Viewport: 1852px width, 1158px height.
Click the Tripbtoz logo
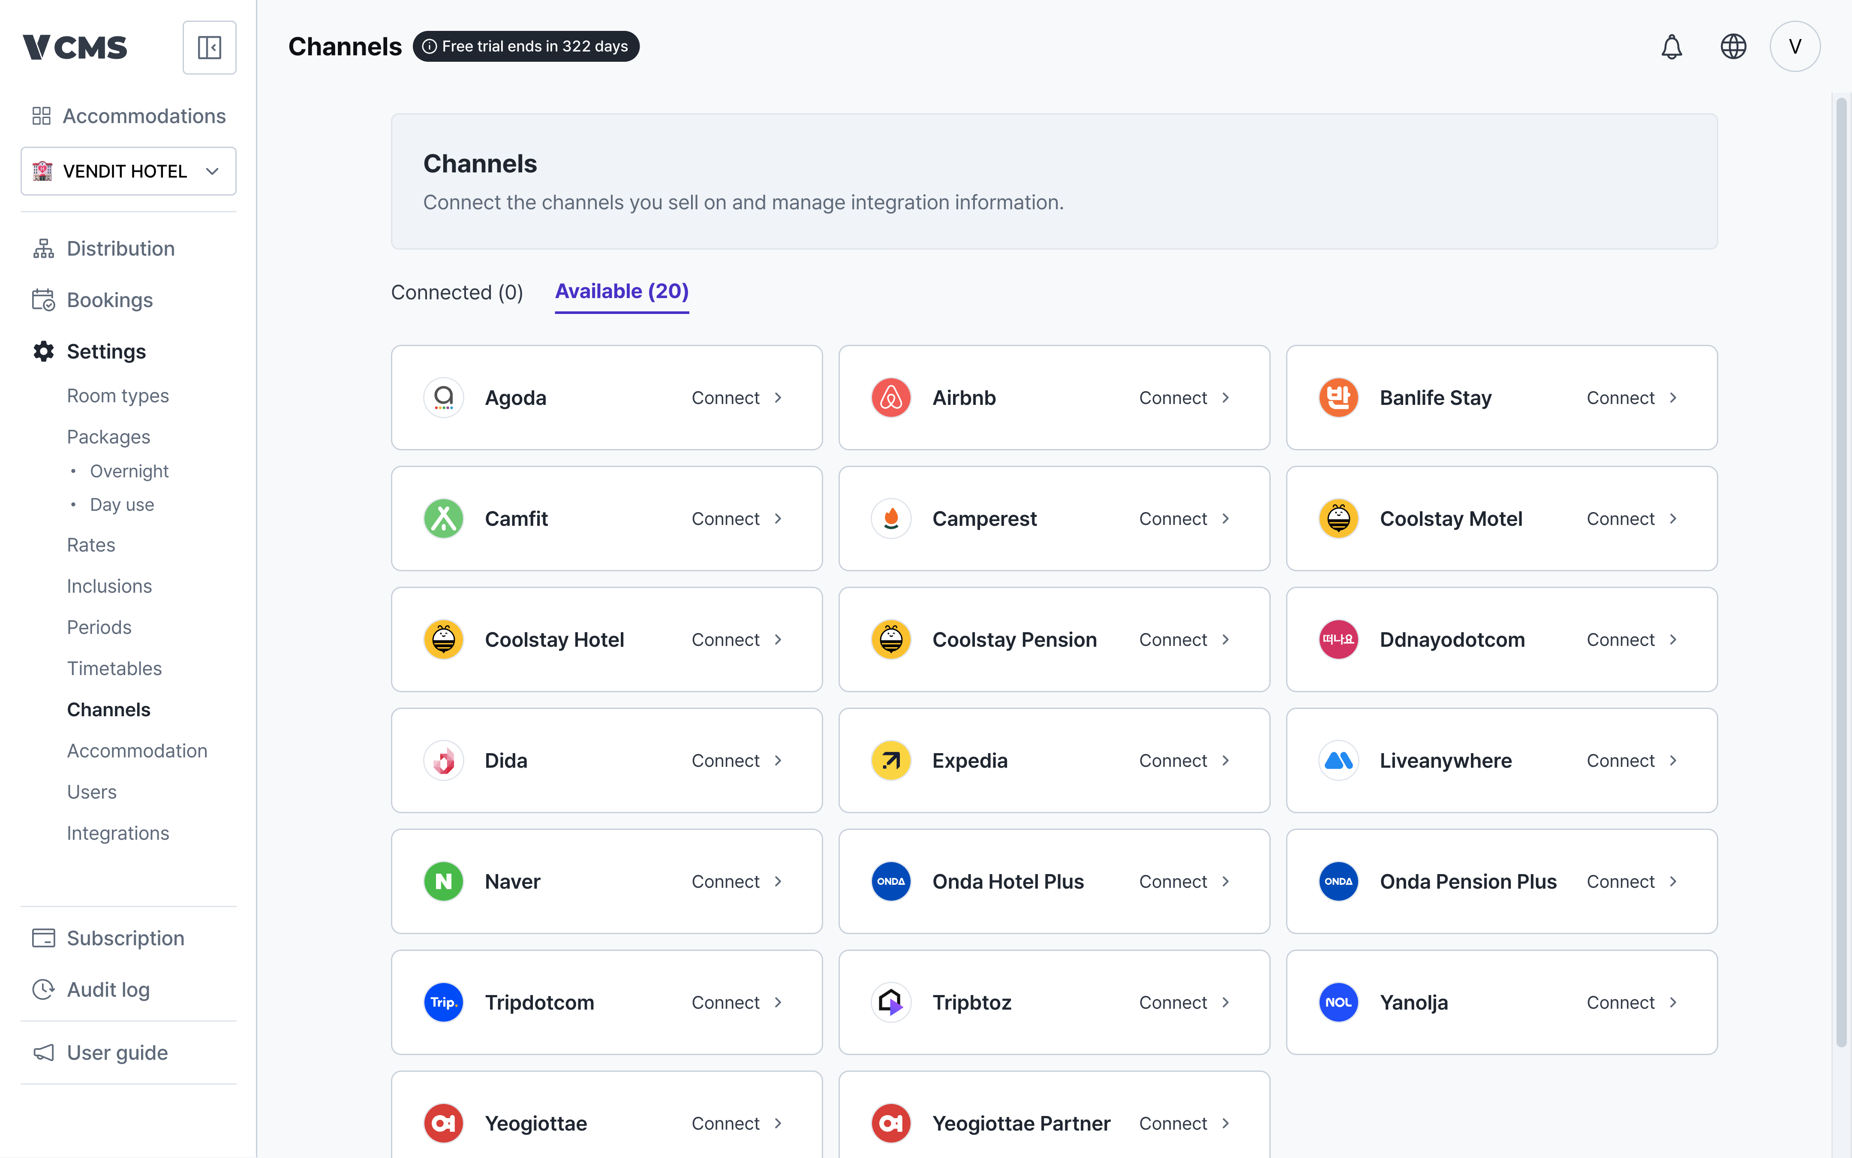pos(891,1003)
